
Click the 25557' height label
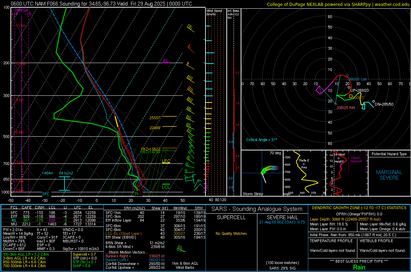click(155, 118)
